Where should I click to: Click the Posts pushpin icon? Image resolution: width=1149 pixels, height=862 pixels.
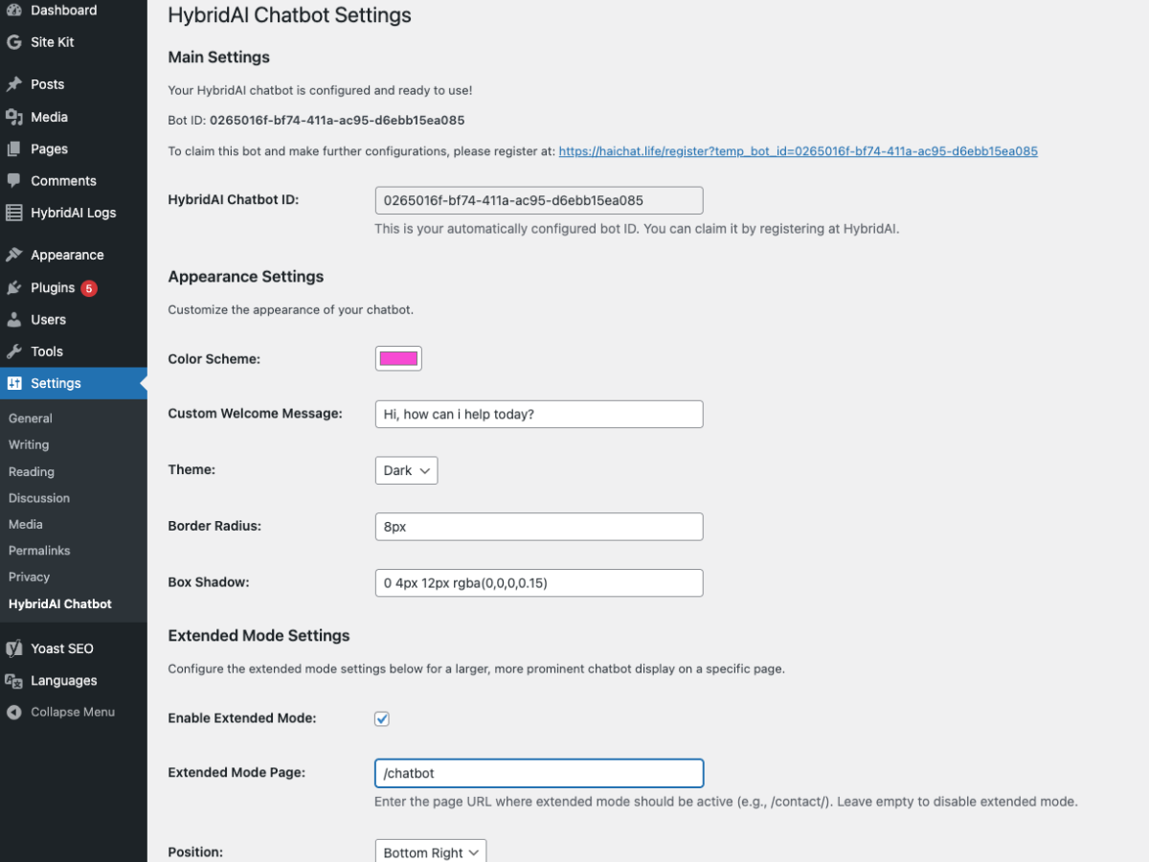tap(14, 84)
